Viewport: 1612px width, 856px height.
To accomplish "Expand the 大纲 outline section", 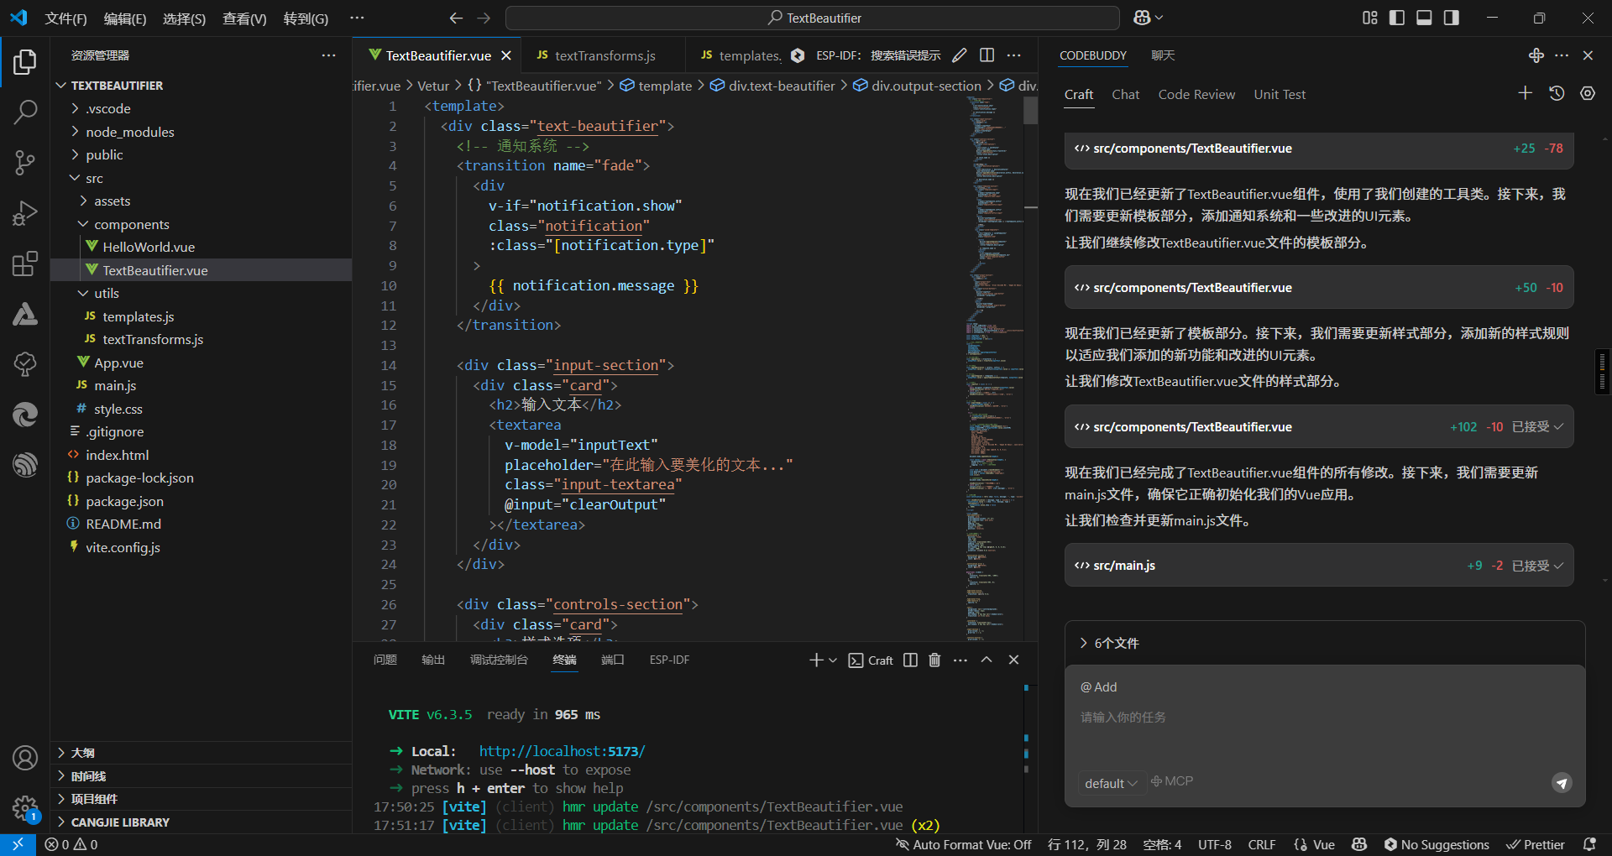I will click(x=201, y=753).
